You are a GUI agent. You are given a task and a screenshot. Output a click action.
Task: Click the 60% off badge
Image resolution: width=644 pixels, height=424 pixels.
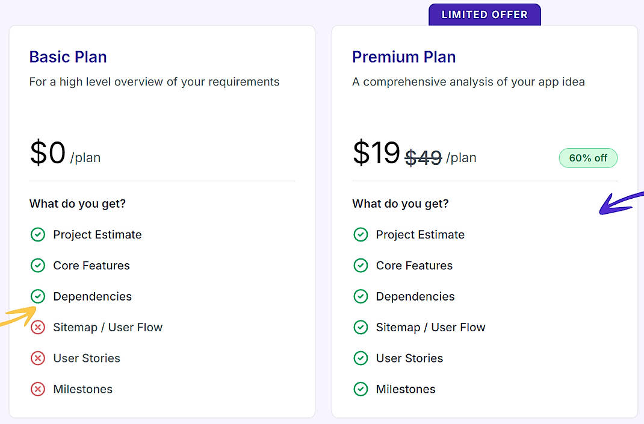tap(588, 158)
